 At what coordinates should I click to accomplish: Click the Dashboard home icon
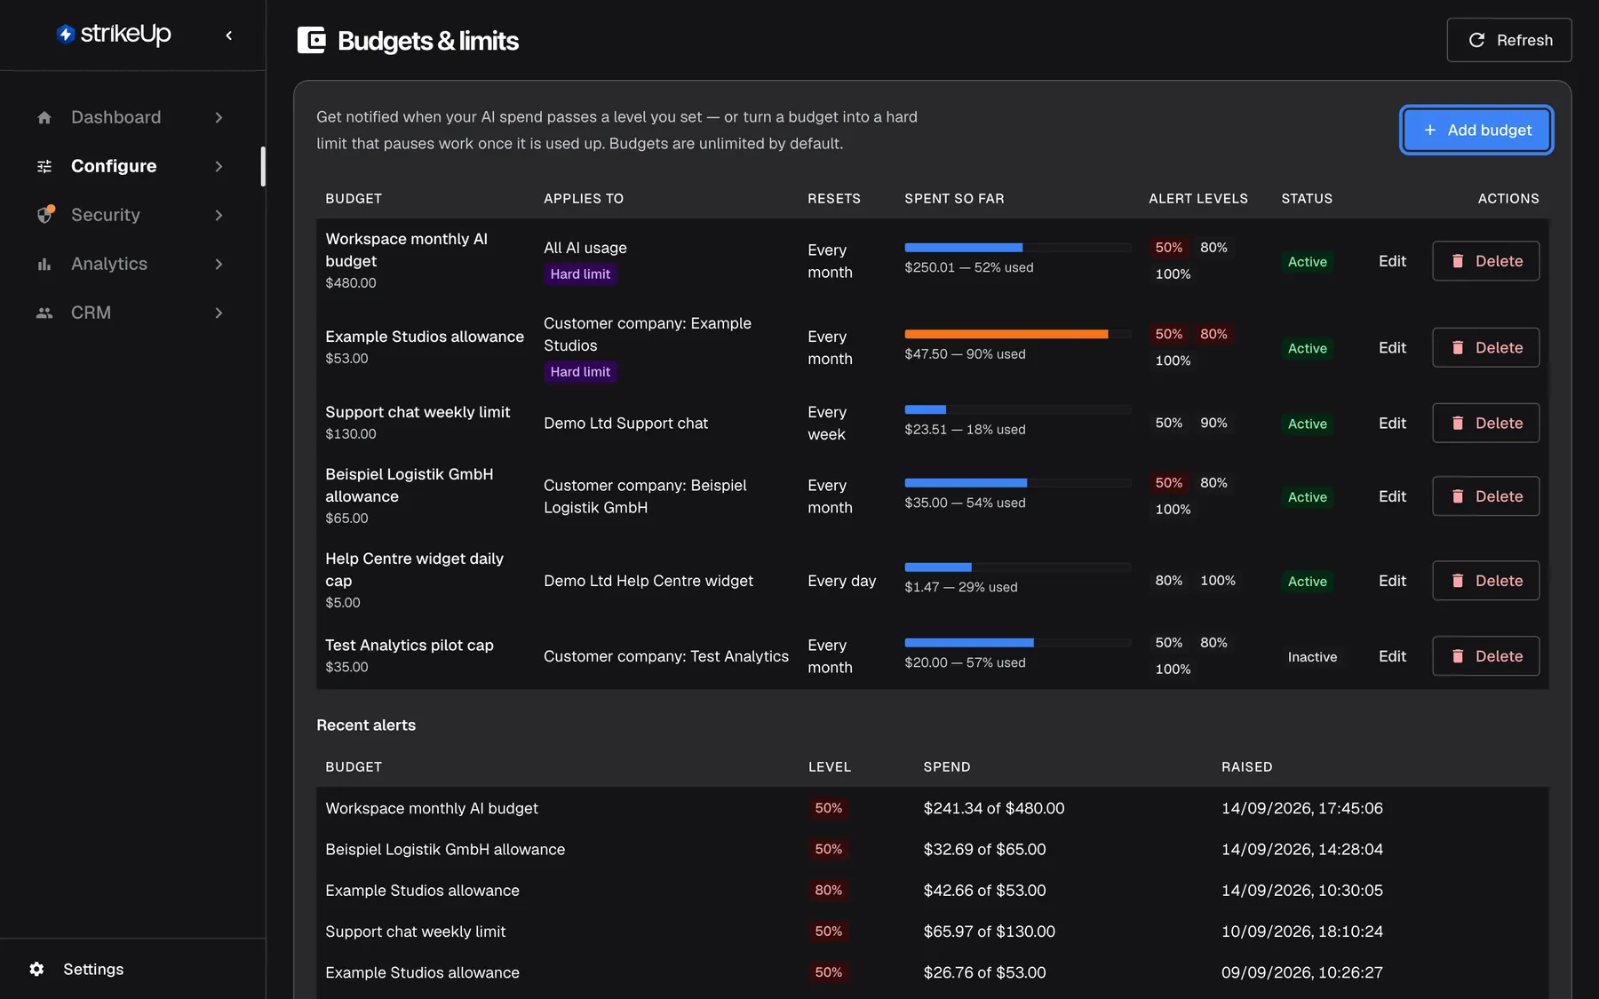44,117
